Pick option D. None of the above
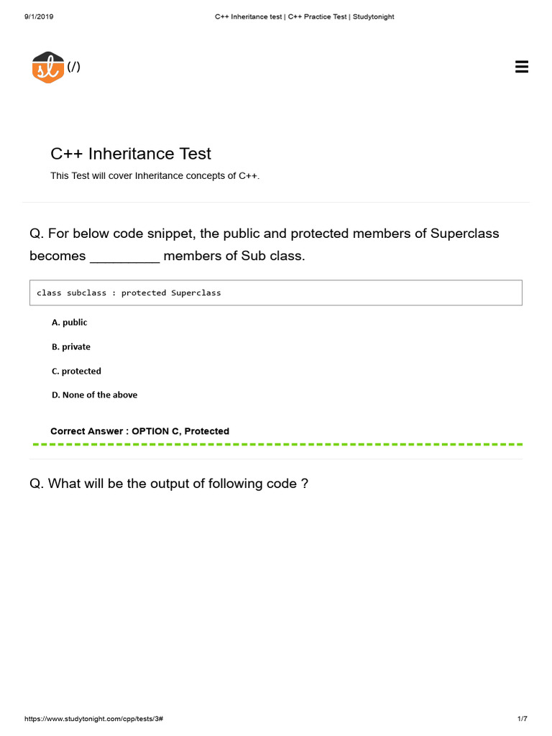The height and width of the screenshot is (736, 552). click(94, 395)
